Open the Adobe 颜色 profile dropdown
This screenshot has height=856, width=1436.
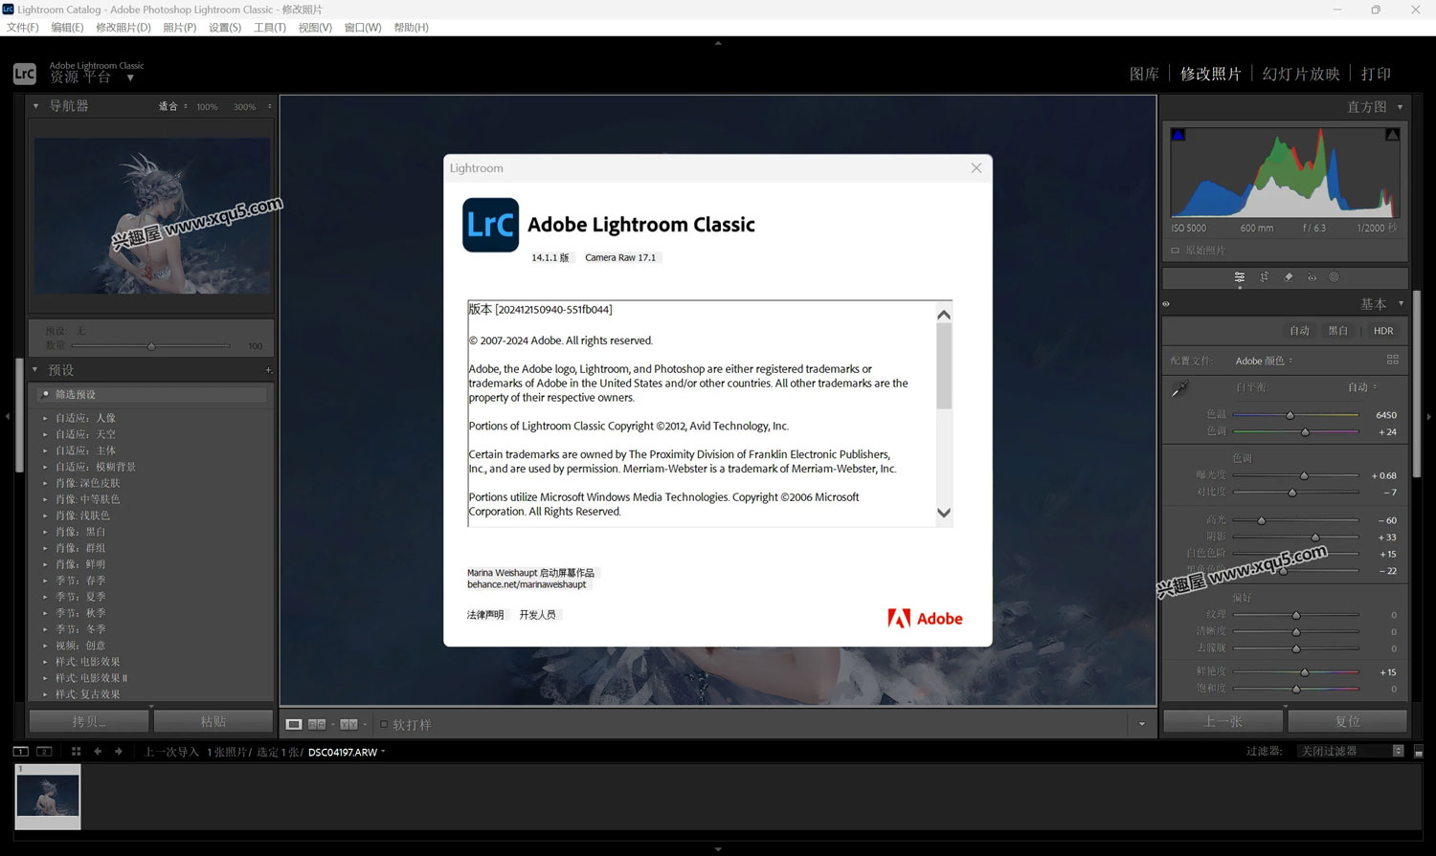[1264, 361]
